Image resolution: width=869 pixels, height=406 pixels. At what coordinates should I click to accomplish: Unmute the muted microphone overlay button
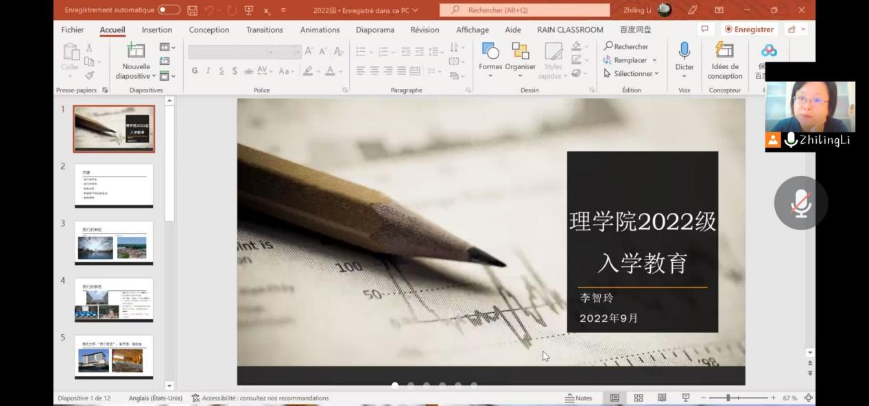pos(800,203)
